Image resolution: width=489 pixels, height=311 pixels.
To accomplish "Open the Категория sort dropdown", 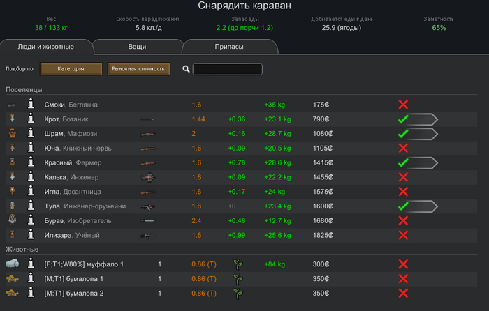I will 71,69.
